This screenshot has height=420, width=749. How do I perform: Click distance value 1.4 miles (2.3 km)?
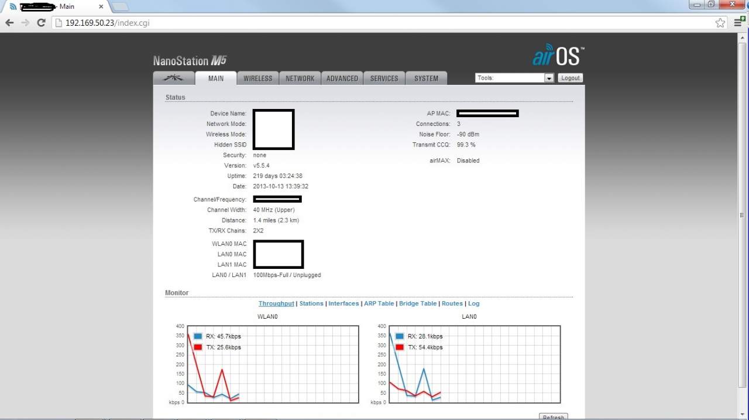(x=276, y=221)
